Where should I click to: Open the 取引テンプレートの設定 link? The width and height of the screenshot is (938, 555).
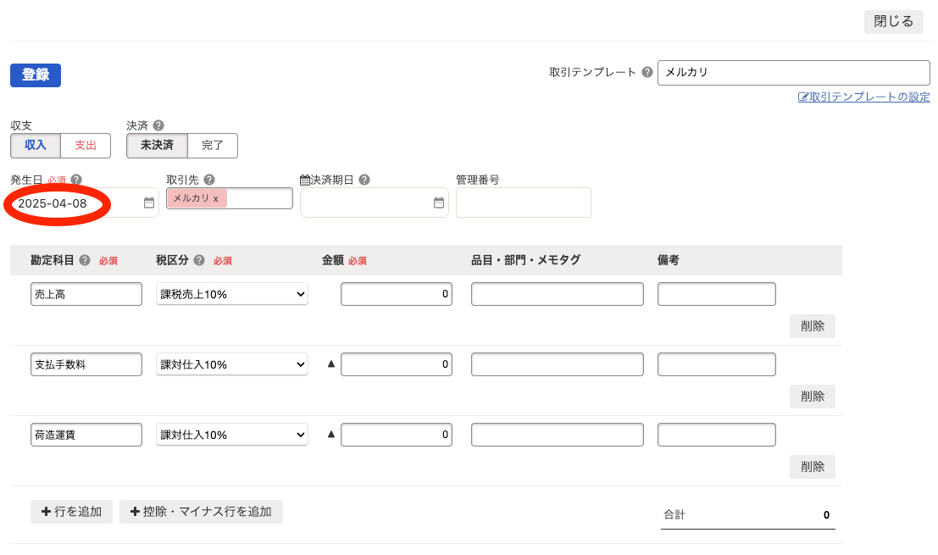tap(863, 97)
